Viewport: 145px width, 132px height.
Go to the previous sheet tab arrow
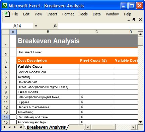click(10, 127)
